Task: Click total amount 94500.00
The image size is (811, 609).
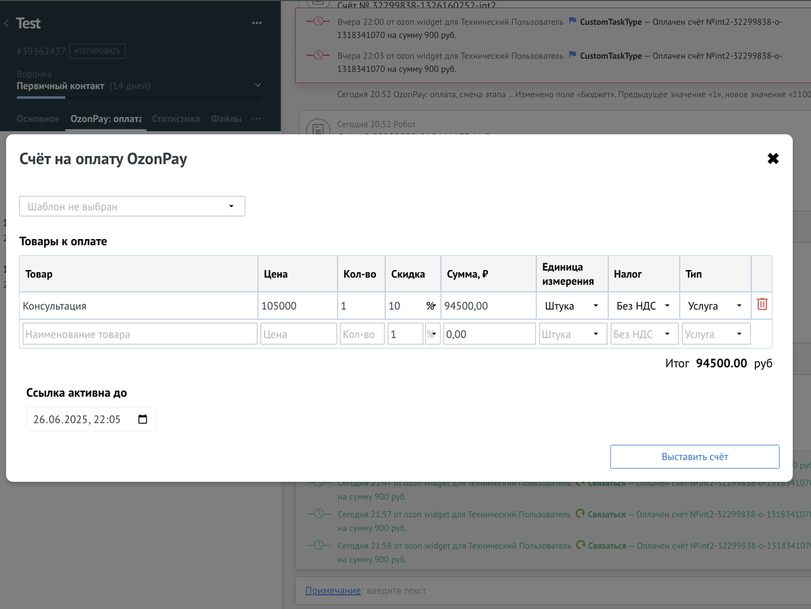Action: [x=722, y=363]
